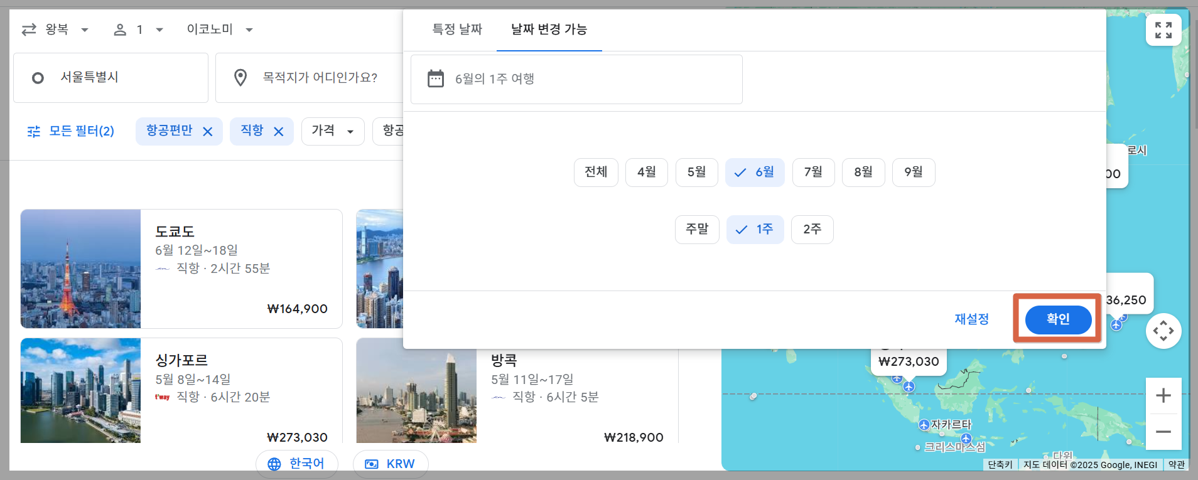
Task: Switch to the 날짜 변경 가능 tab
Action: click(549, 29)
